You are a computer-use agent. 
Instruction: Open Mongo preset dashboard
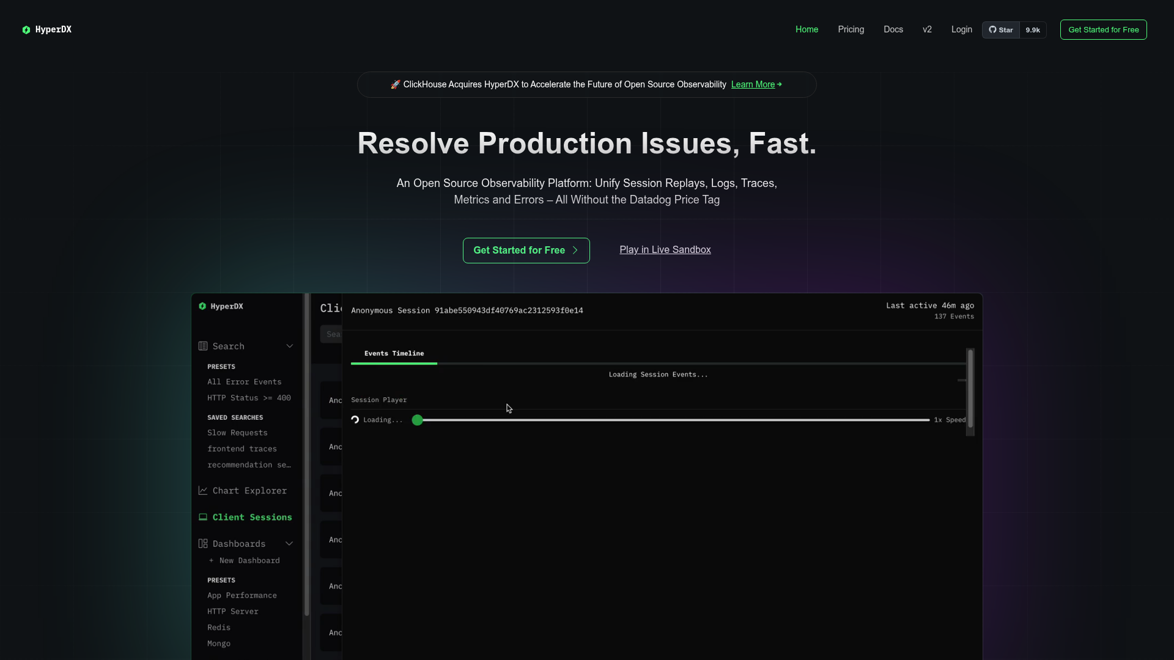218,643
